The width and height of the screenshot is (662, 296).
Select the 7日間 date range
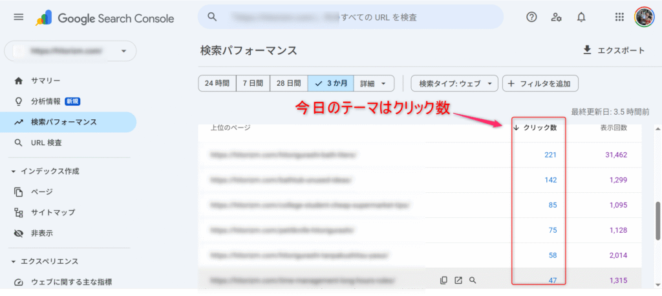(253, 83)
